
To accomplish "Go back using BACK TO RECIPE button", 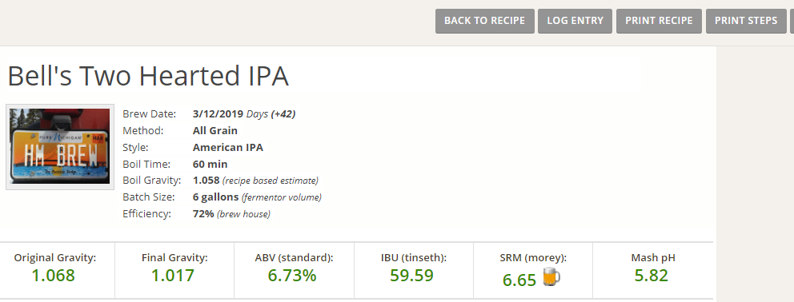I will click(484, 21).
